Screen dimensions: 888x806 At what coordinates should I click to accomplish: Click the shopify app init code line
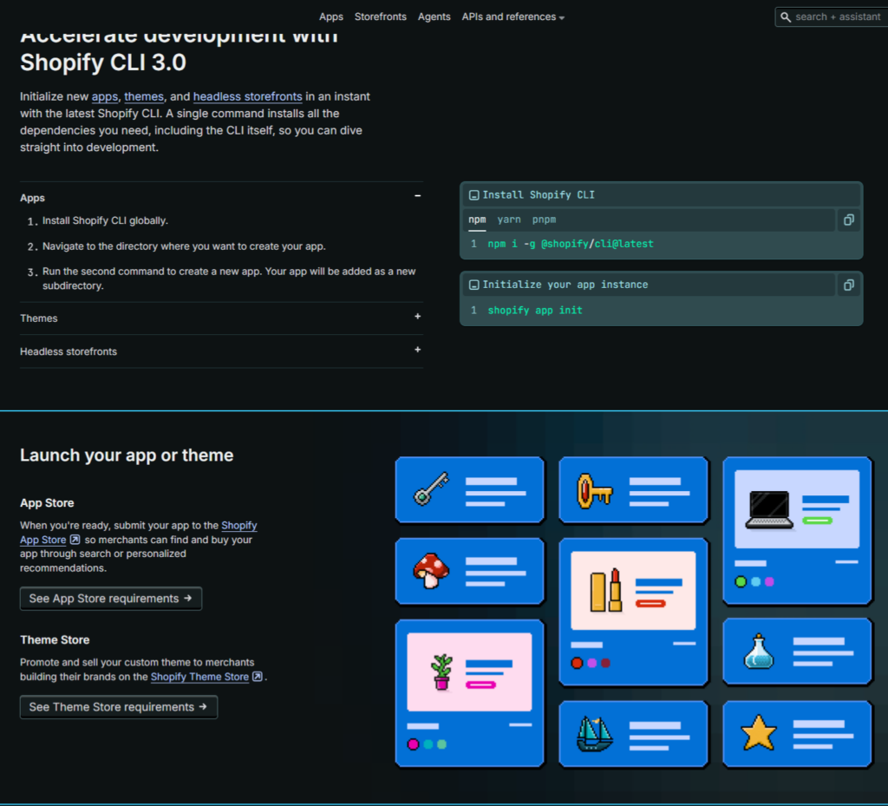pos(534,311)
